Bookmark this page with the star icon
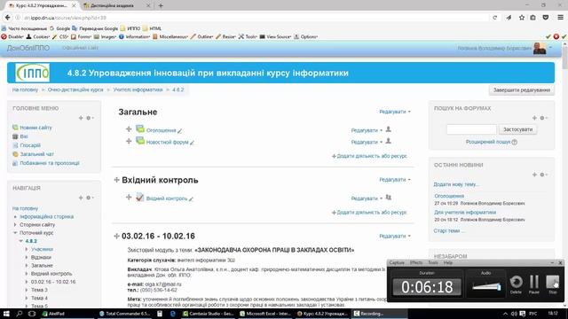The width and height of the screenshot is (568, 319). 522,18
